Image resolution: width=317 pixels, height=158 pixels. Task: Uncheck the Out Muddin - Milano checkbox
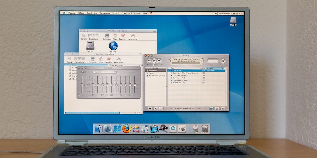(x=171, y=80)
